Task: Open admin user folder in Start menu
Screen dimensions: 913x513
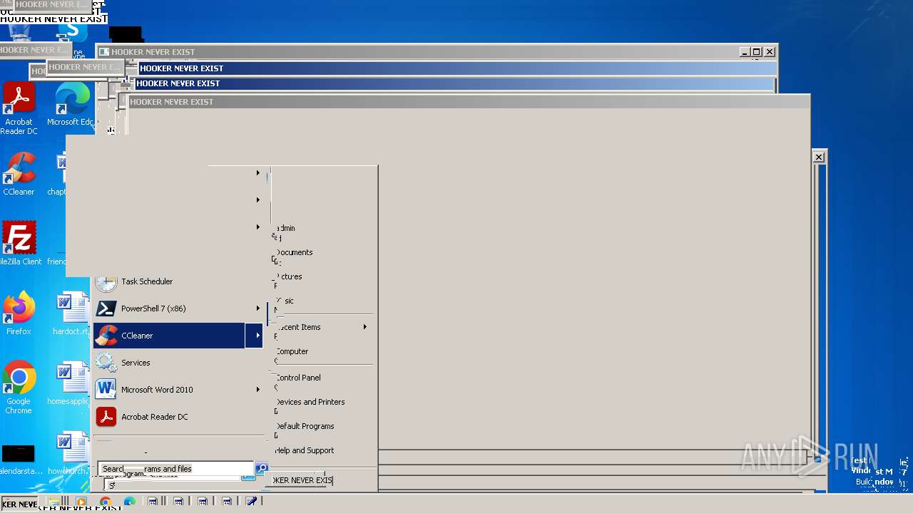Action: click(285, 228)
